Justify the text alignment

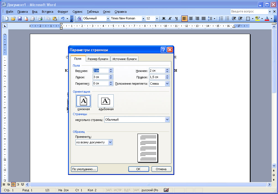204,19
